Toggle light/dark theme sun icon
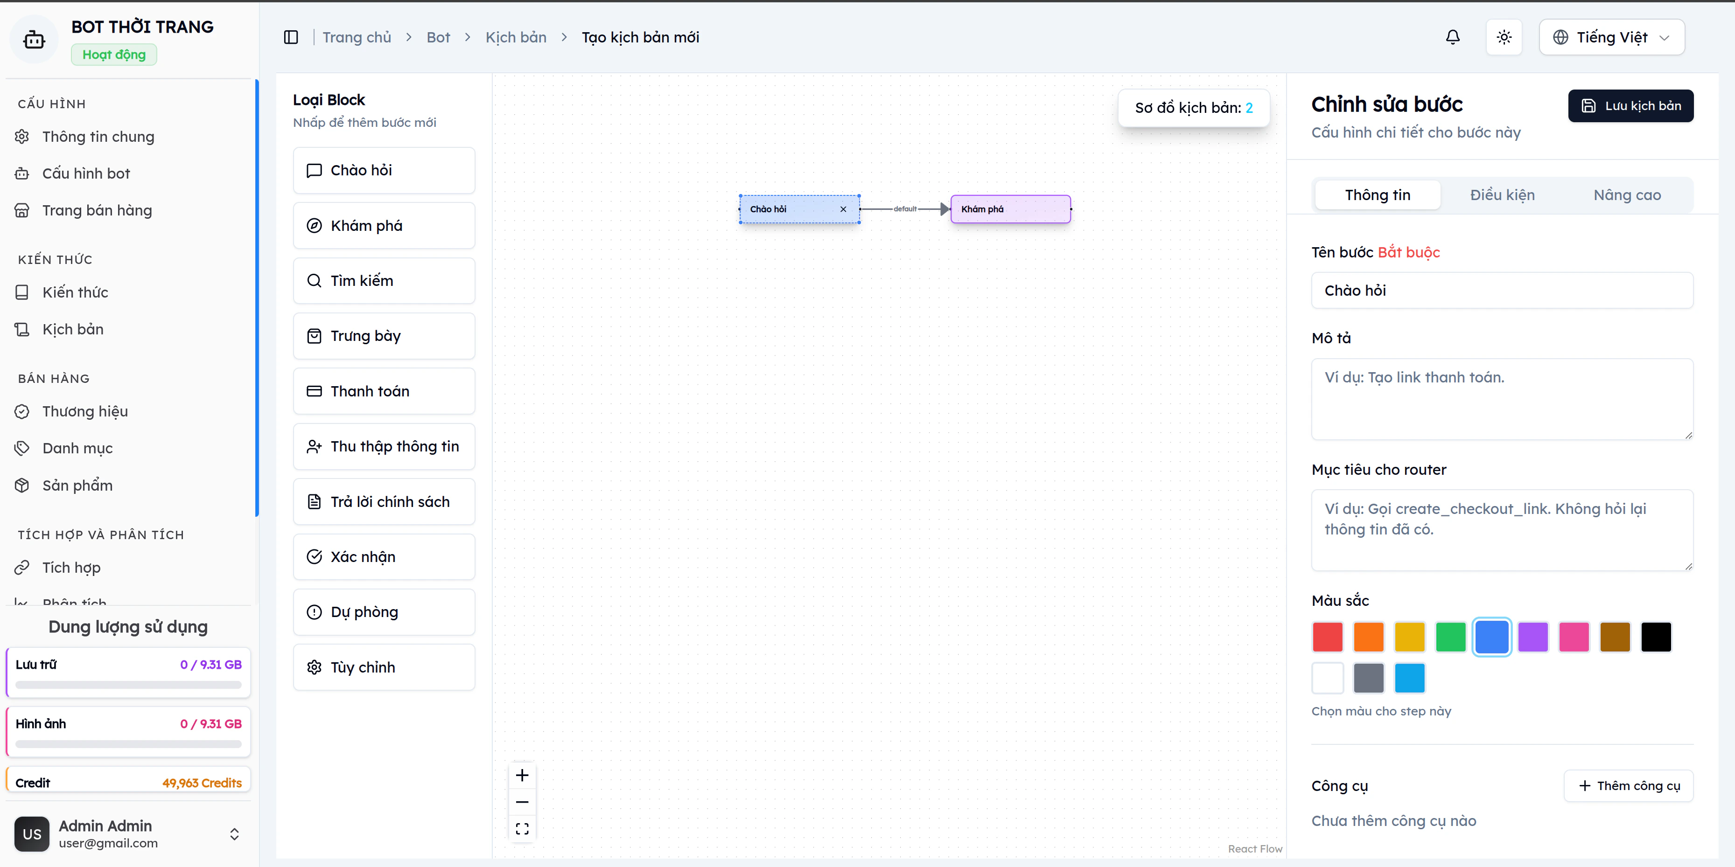 1504,37
